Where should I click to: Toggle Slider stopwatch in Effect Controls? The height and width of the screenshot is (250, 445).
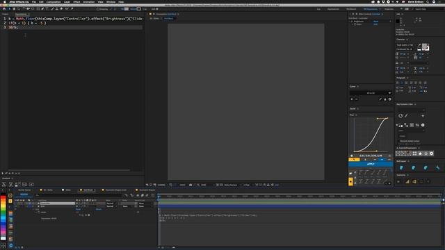pos(355,24)
